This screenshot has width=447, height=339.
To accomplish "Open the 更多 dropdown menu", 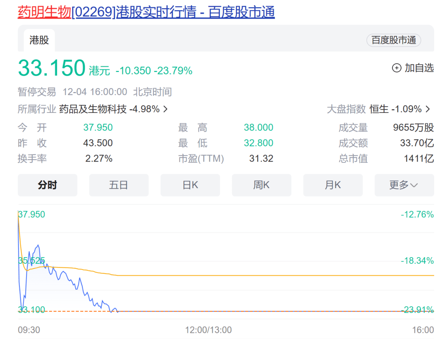I will [404, 185].
